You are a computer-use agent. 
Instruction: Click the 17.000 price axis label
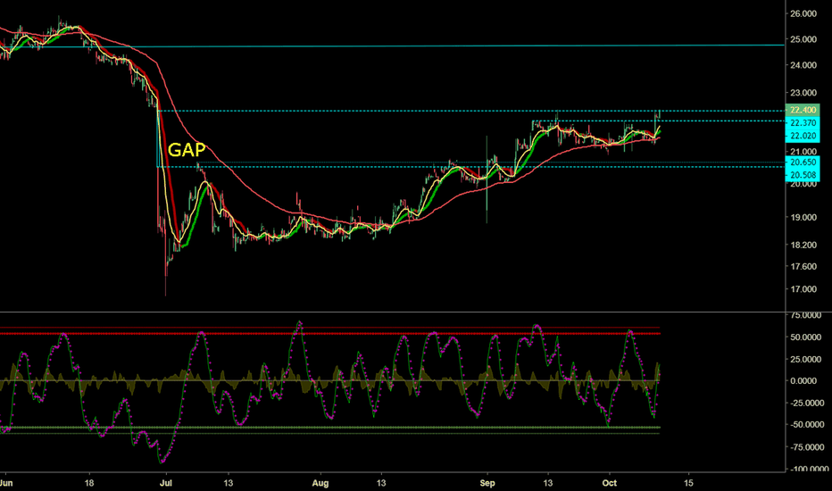[x=803, y=289]
